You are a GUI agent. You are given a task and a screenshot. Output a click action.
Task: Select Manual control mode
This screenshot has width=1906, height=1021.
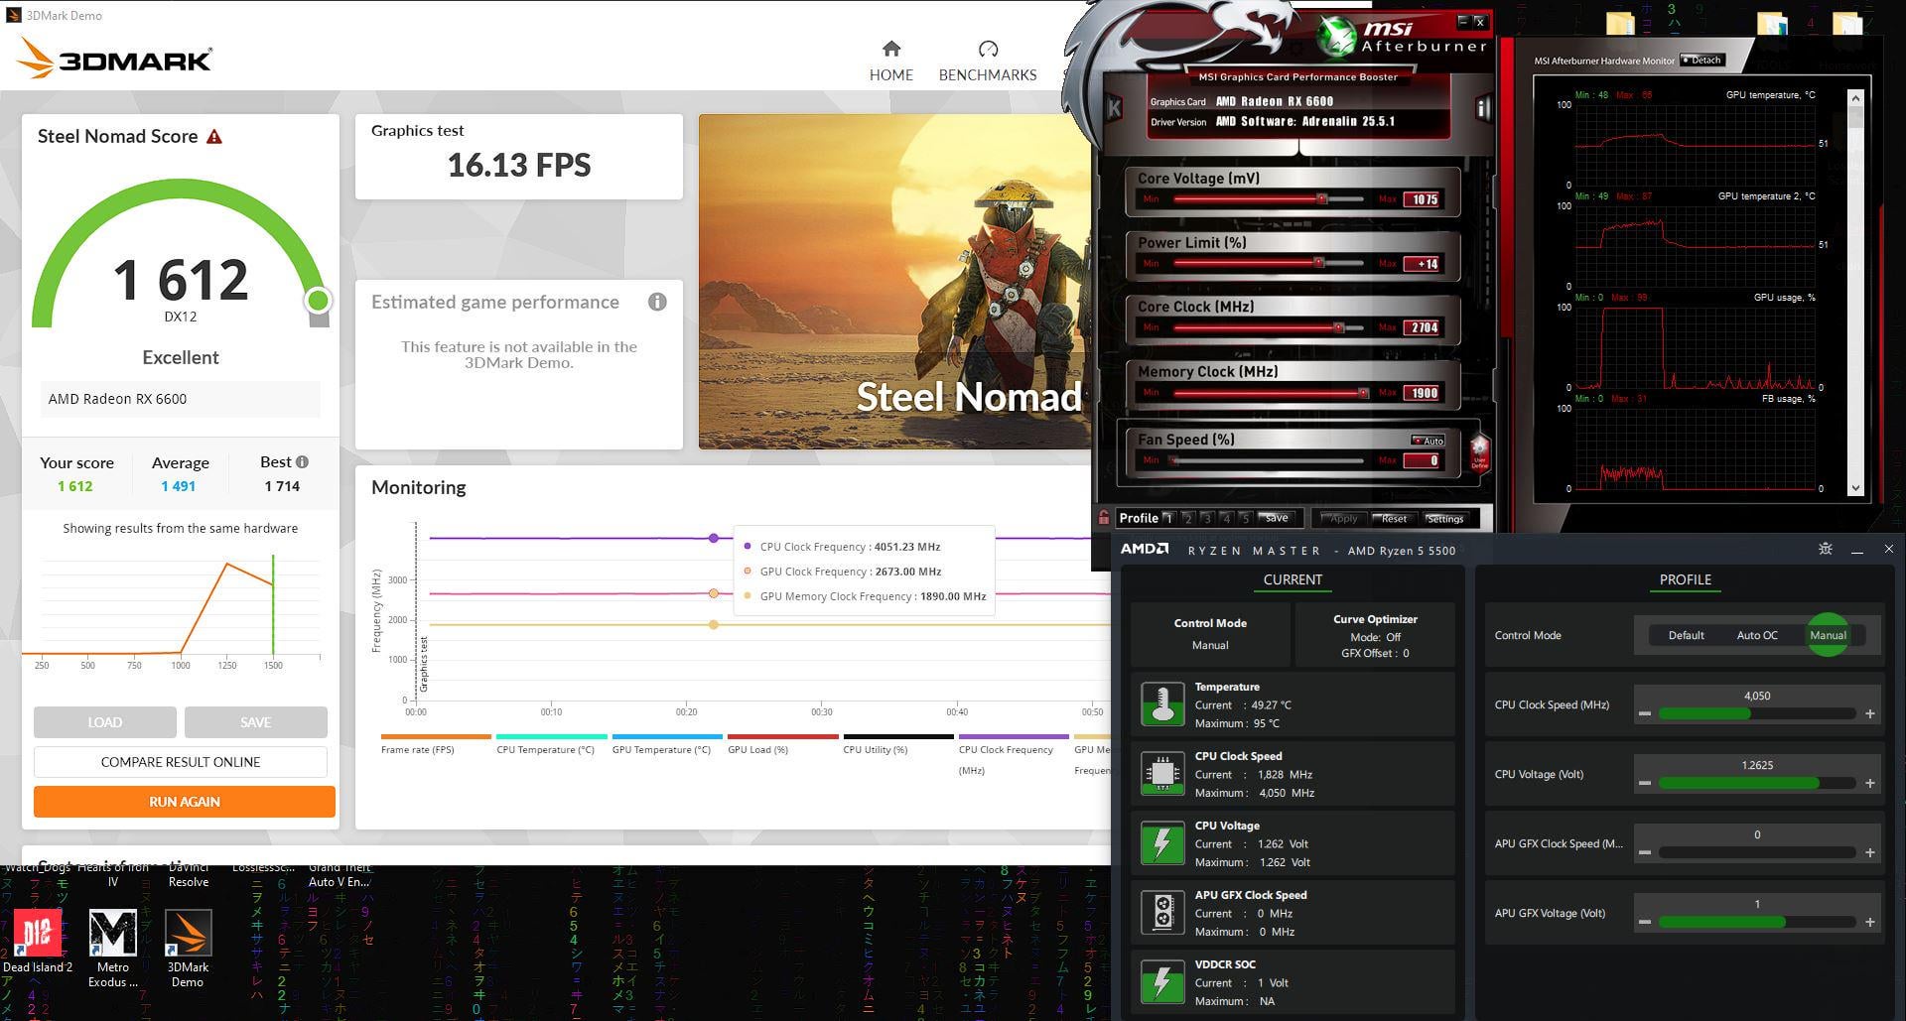click(1828, 635)
